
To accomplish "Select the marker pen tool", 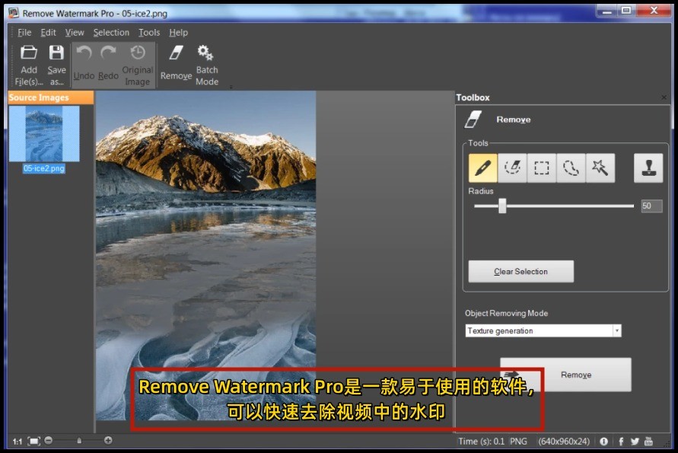I will [x=482, y=167].
